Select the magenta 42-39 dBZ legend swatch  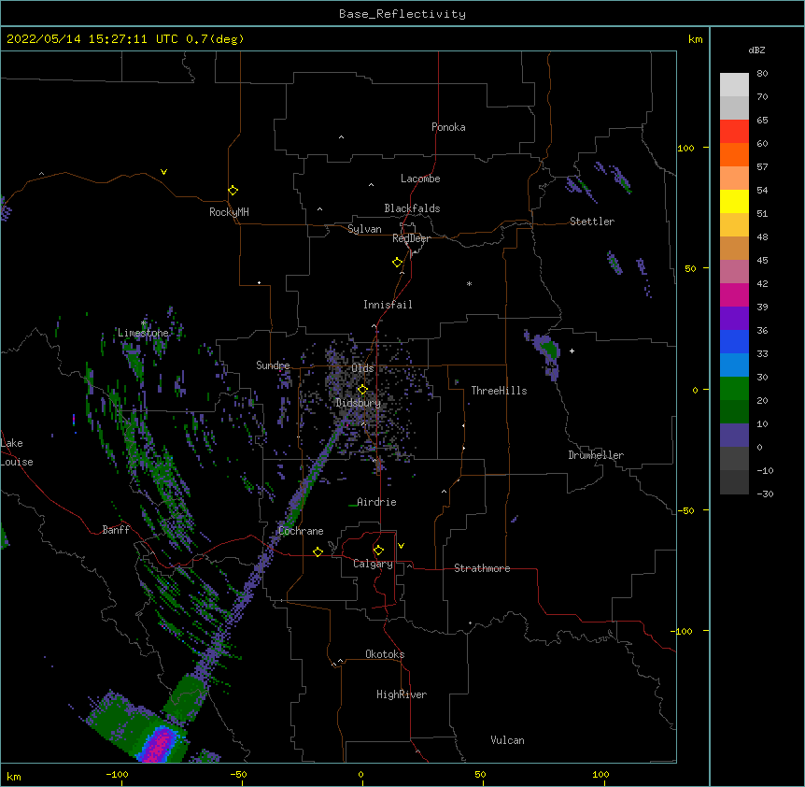point(734,294)
